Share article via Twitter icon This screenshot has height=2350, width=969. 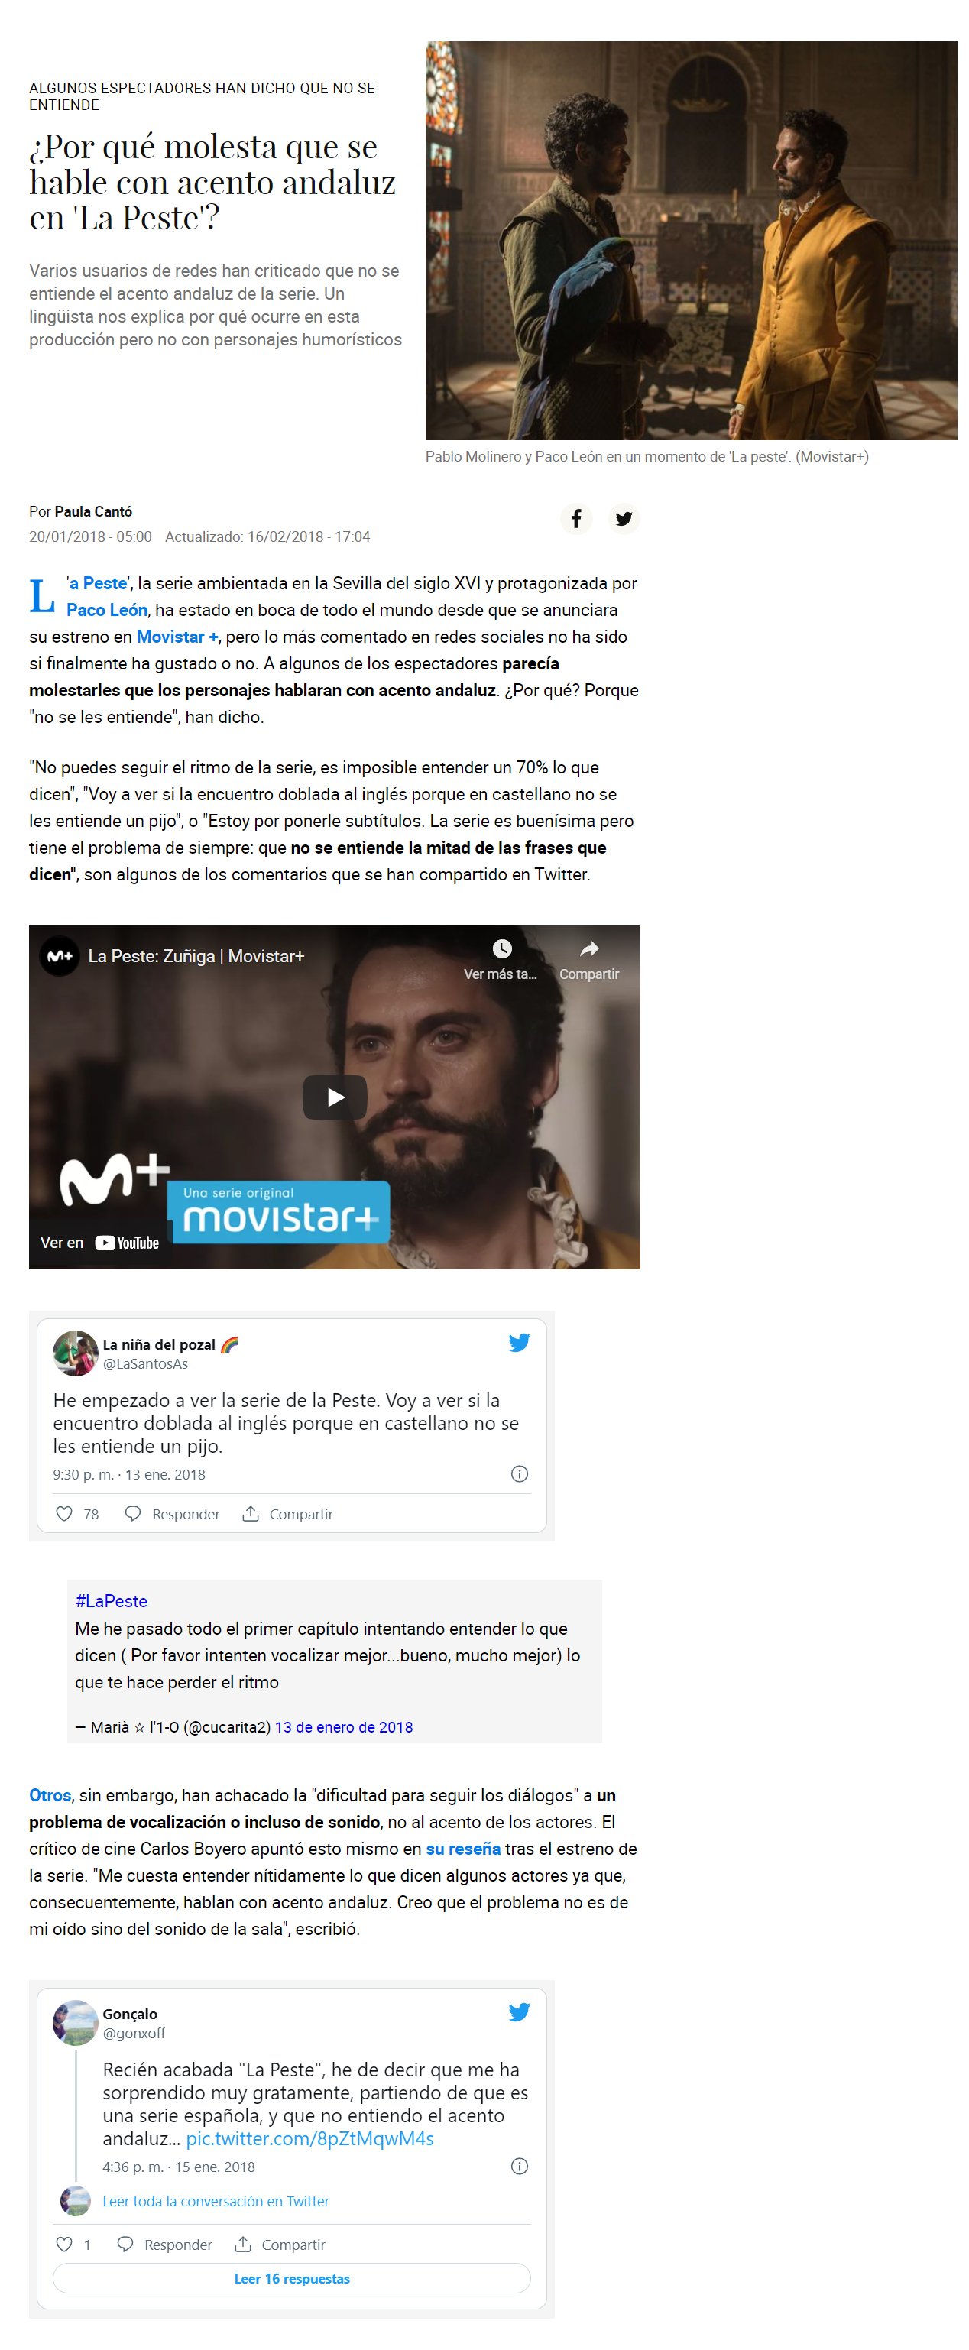coord(624,518)
